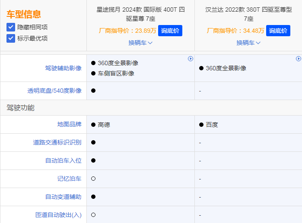Play video icon in 星途揽月 驾驶辅助影像 cell
This screenshot has height=223, width=302.
[x=191, y=59]
